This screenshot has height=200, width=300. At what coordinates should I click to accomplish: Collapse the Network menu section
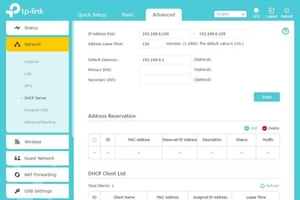(x=37, y=44)
